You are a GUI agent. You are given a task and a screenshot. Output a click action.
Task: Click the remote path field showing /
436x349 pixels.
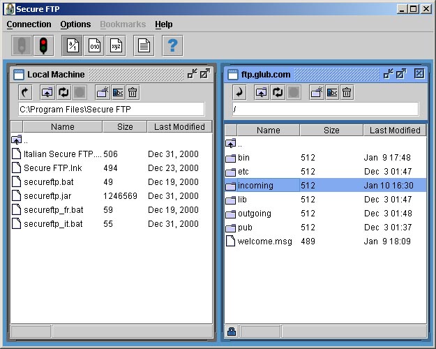pyautogui.click(x=325, y=109)
